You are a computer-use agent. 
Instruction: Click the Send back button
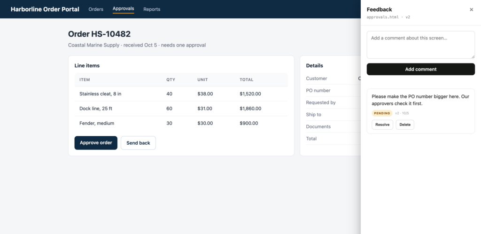[138, 143]
